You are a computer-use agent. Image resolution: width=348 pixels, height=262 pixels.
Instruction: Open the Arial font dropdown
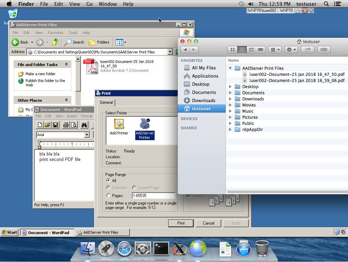pyautogui.click(x=87, y=135)
